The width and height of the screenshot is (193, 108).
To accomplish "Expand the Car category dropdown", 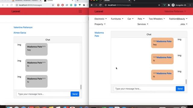I will pyautogui.click(x=131, y=19).
